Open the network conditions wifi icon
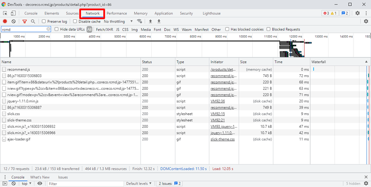The width and height of the screenshot is (371, 187). tap(140, 21)
